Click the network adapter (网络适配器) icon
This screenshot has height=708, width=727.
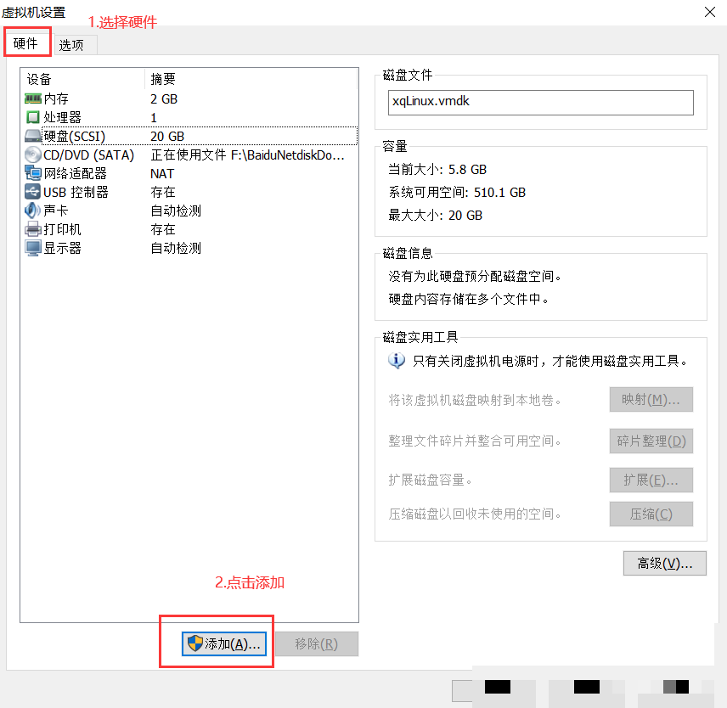pos(32,173)
